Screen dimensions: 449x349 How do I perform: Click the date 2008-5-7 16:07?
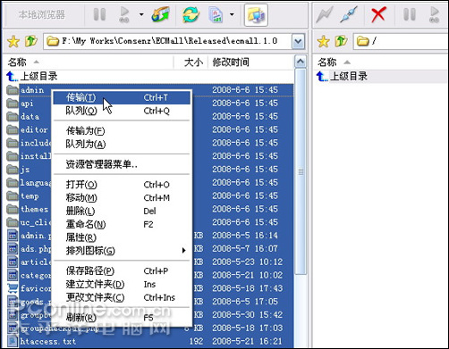point(245,248)
